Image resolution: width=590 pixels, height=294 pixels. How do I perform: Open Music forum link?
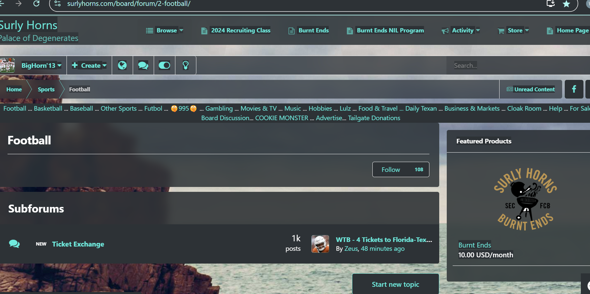[293, 108]
